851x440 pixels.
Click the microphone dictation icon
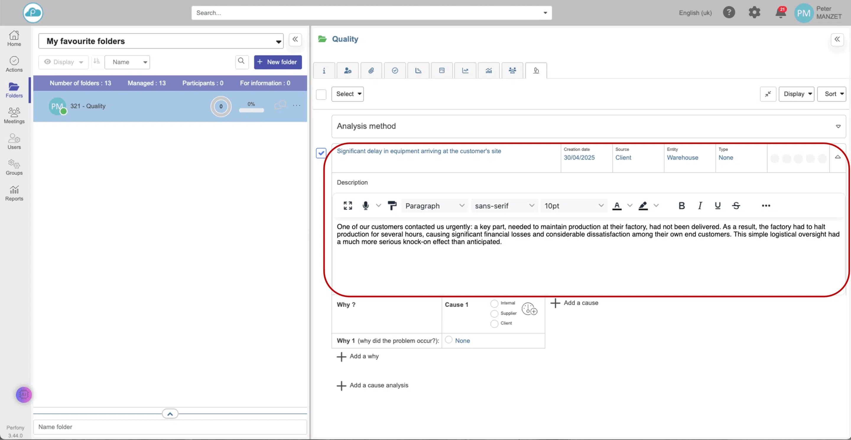pos(366,206)
